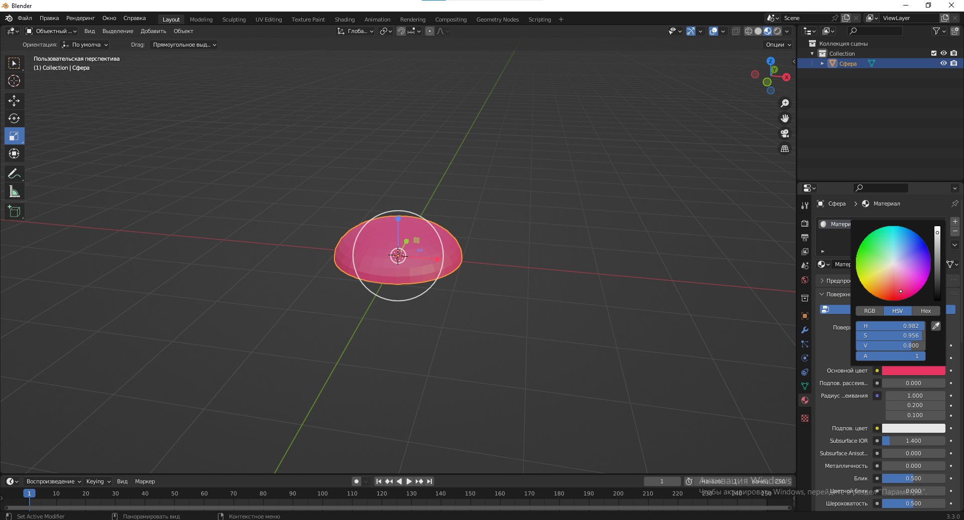
Task: Toggle viewport overlays button
Action: pyautogui.click(x=713, y=31)
